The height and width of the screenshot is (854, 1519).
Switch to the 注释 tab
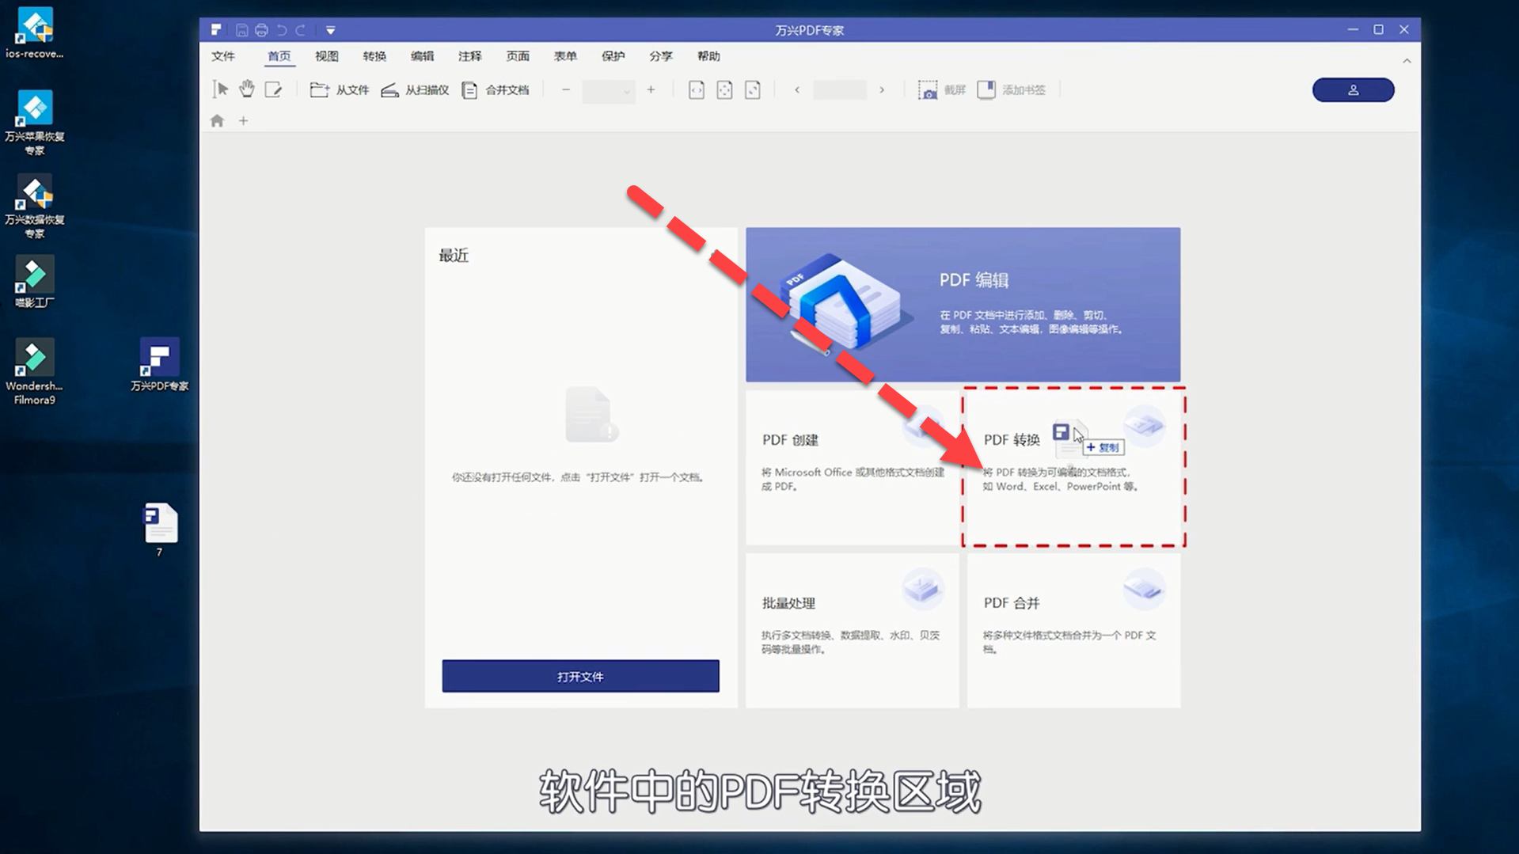tap(469, 56)
